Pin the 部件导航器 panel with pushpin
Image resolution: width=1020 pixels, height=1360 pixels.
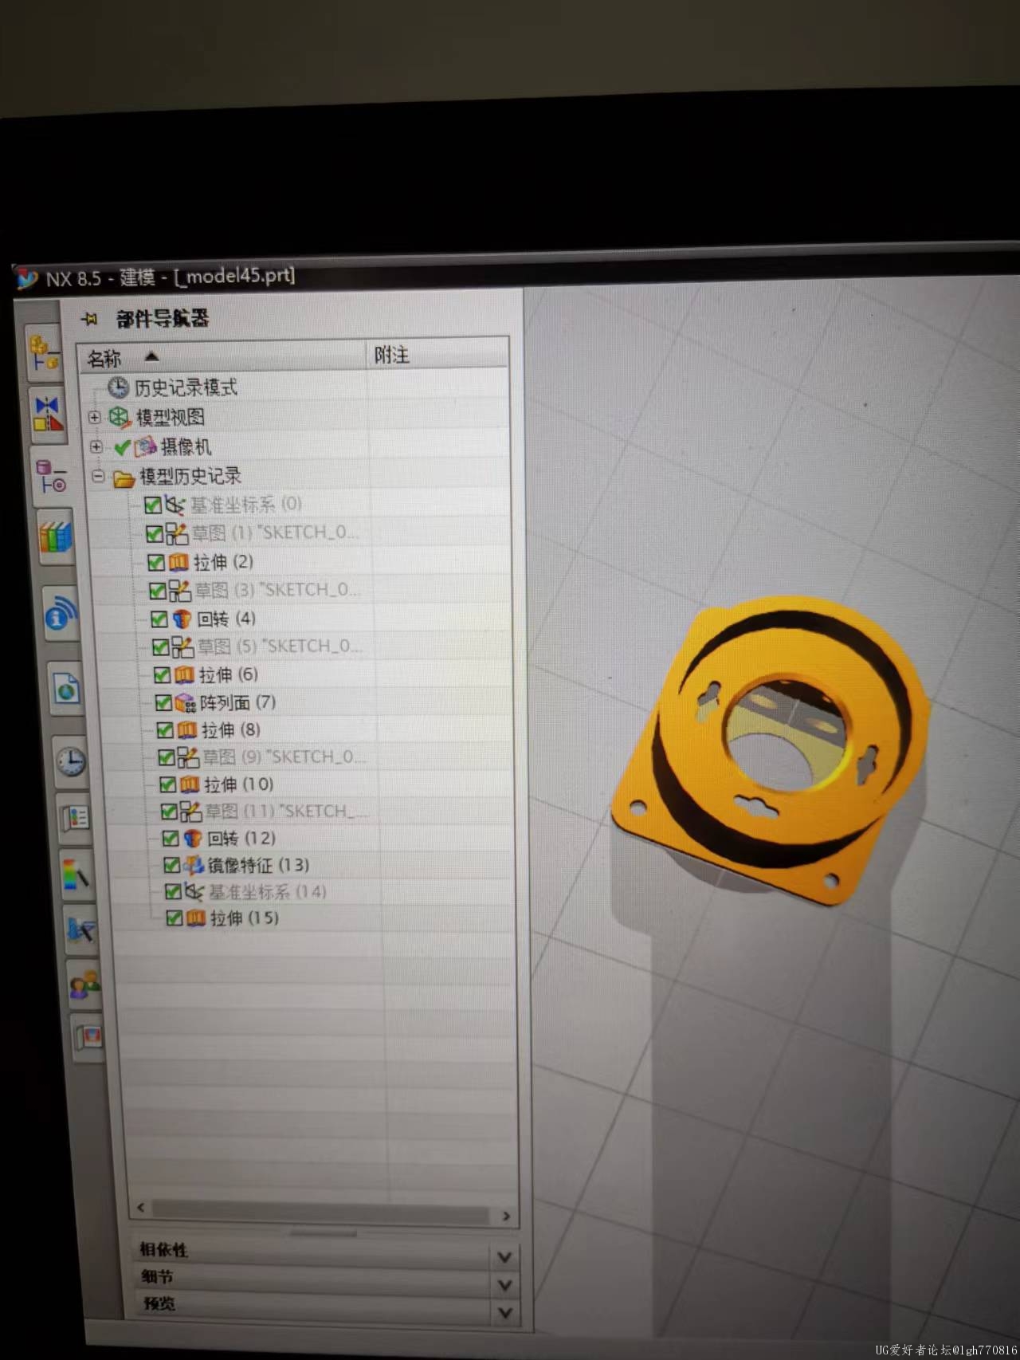pyautogui.click(x=89, y=320)
